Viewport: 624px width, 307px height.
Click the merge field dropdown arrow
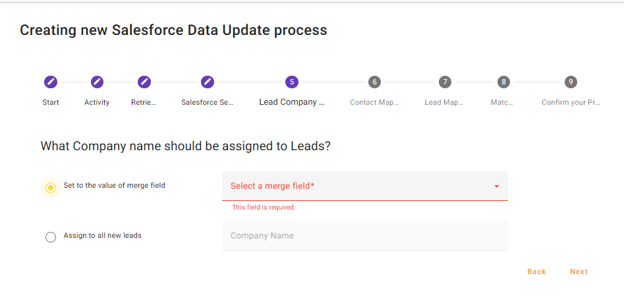click(497, 186)
